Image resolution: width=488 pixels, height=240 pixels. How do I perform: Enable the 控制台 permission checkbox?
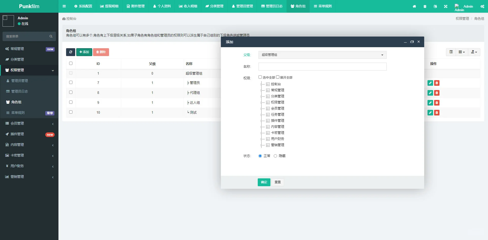(268, 84)
